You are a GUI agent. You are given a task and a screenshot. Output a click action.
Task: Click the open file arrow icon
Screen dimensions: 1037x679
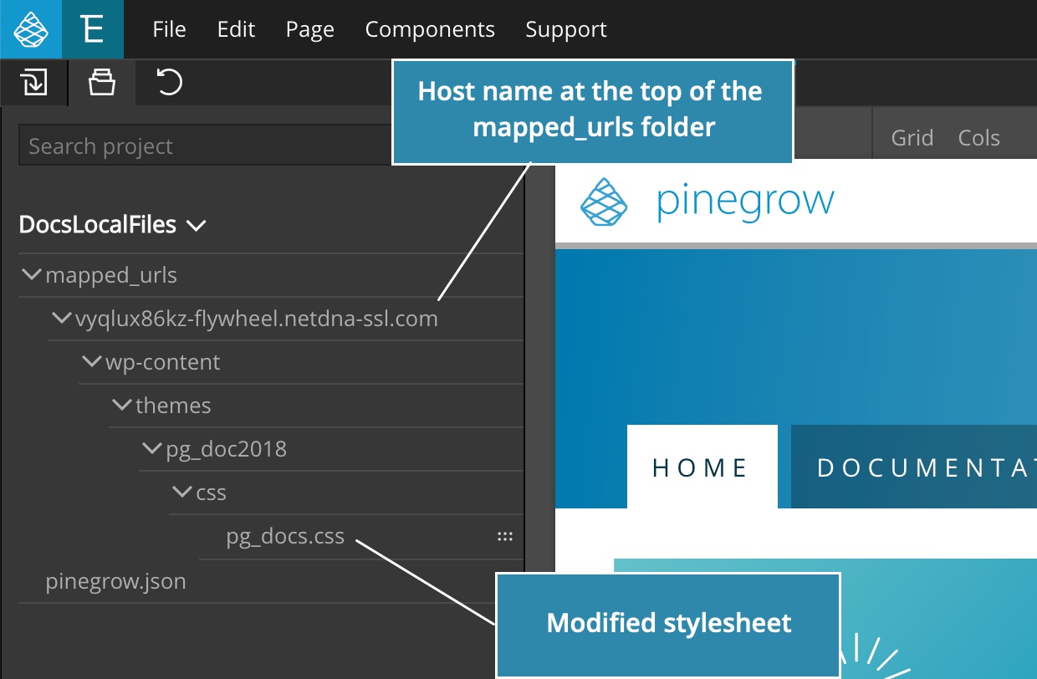(33, 83)
